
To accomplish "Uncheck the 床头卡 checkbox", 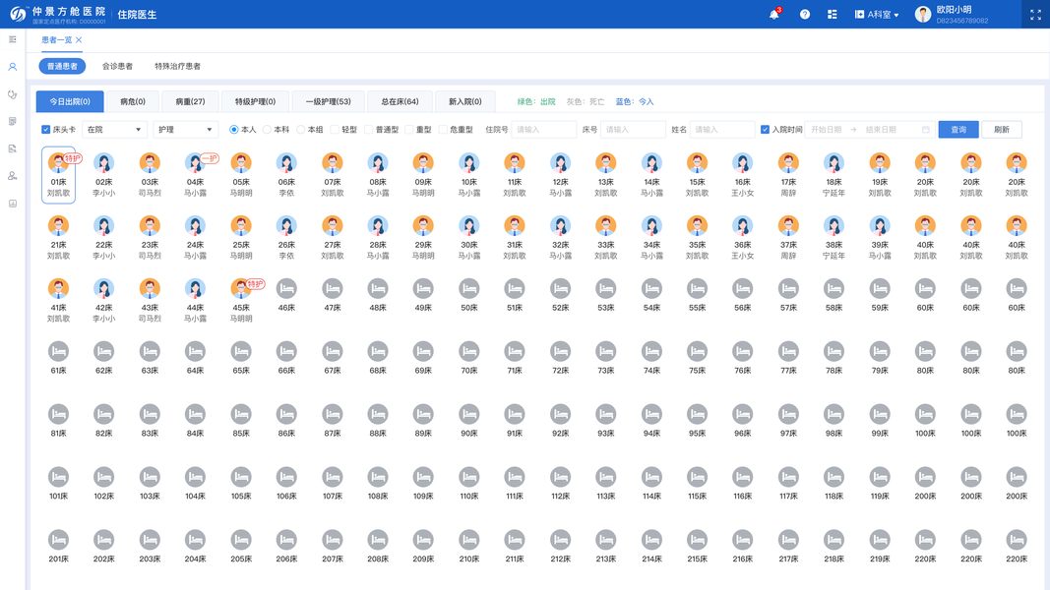I will pos(46,130).
